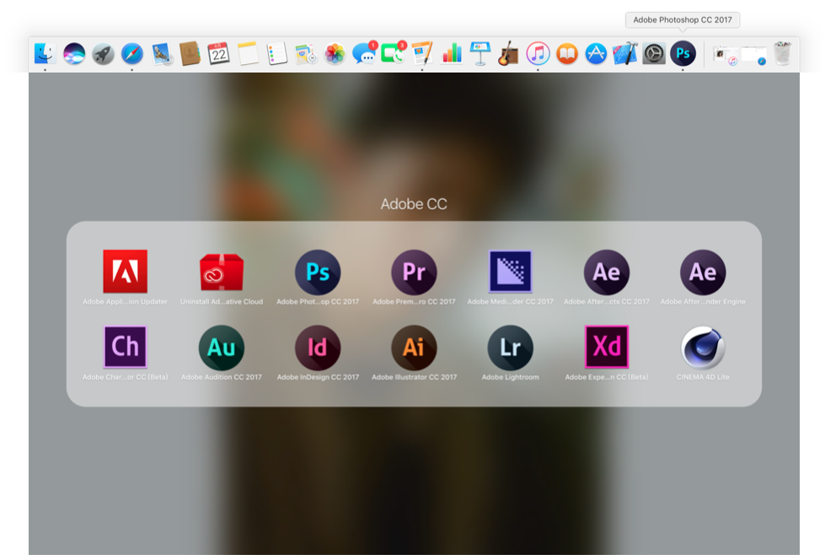This screenshot has height=560, width=825.
Task: Open Adobe Audition CC 2017
Action: [x=222, y=347]
